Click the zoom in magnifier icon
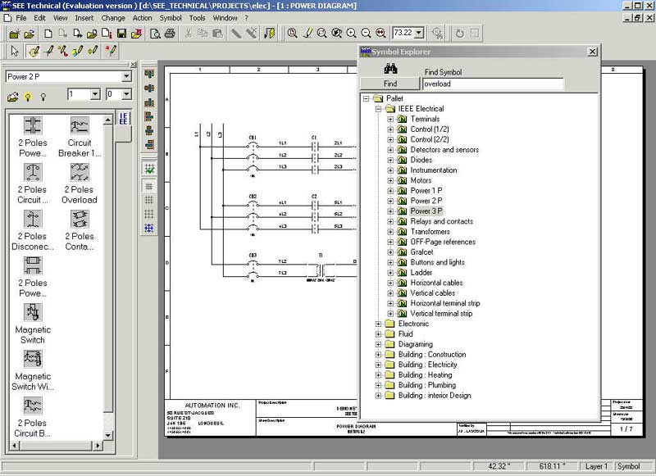This screenshot has height=476, width=656. click(x=352, y=34)
